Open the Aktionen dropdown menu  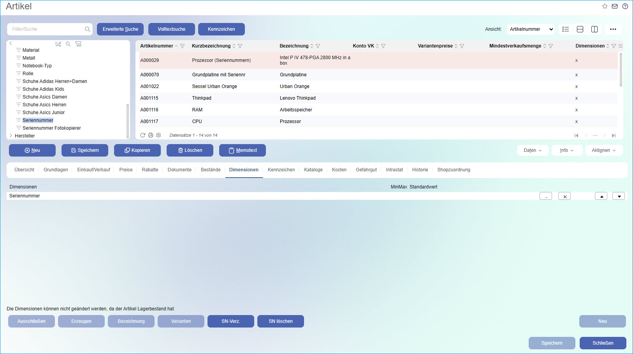click(x=604, y=150)
